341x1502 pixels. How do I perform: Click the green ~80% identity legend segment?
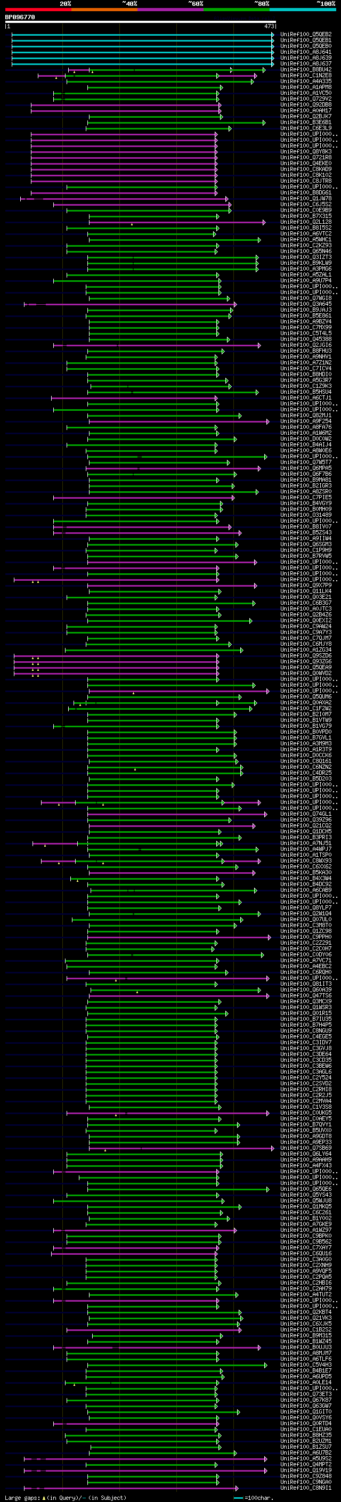237,10
